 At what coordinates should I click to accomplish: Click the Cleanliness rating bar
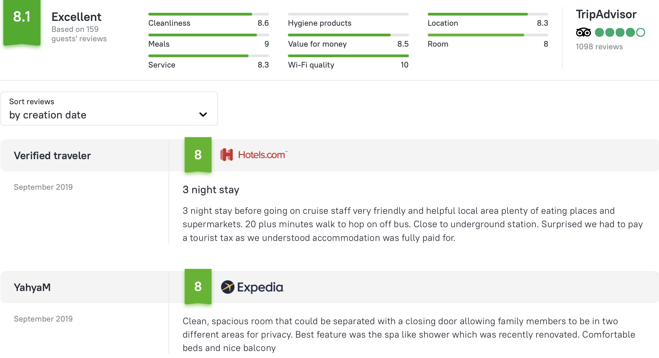click(209, 14)
